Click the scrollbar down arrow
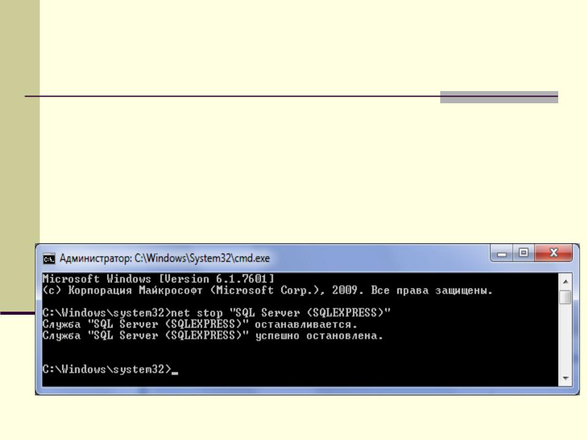Screen dimensions: 587x440 coord(565,378)
